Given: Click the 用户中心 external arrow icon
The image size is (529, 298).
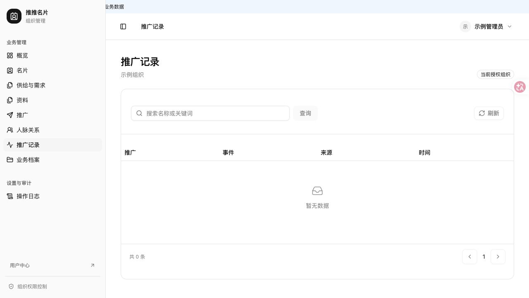Looking at the screenshot, I should point(93,265).
